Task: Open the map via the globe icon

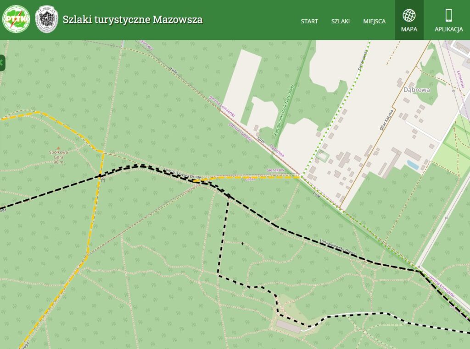Action: pos(409,16)
